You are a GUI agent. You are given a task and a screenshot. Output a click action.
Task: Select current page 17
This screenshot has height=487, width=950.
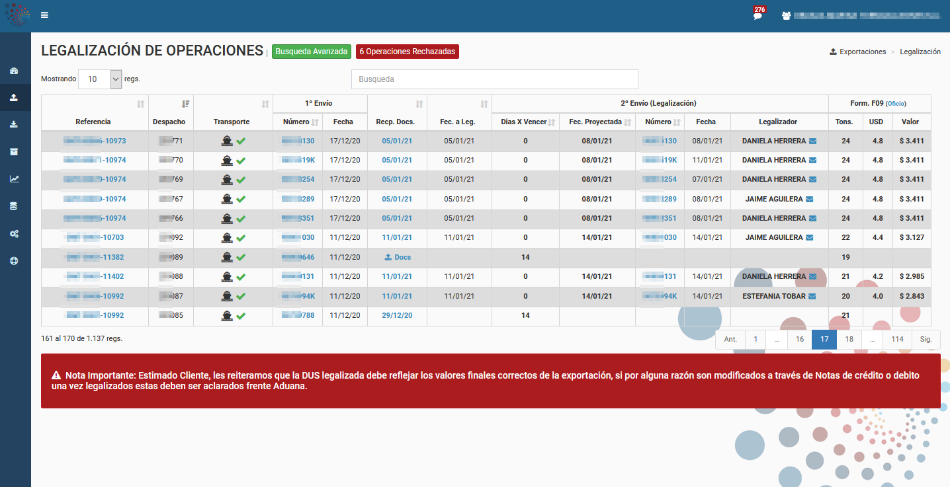point(824,339)
